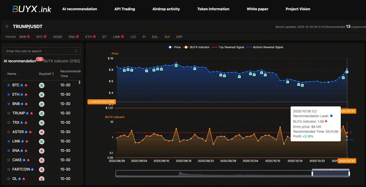
Task: Click the red sell badge for CAKE
Action: [41, 160]
